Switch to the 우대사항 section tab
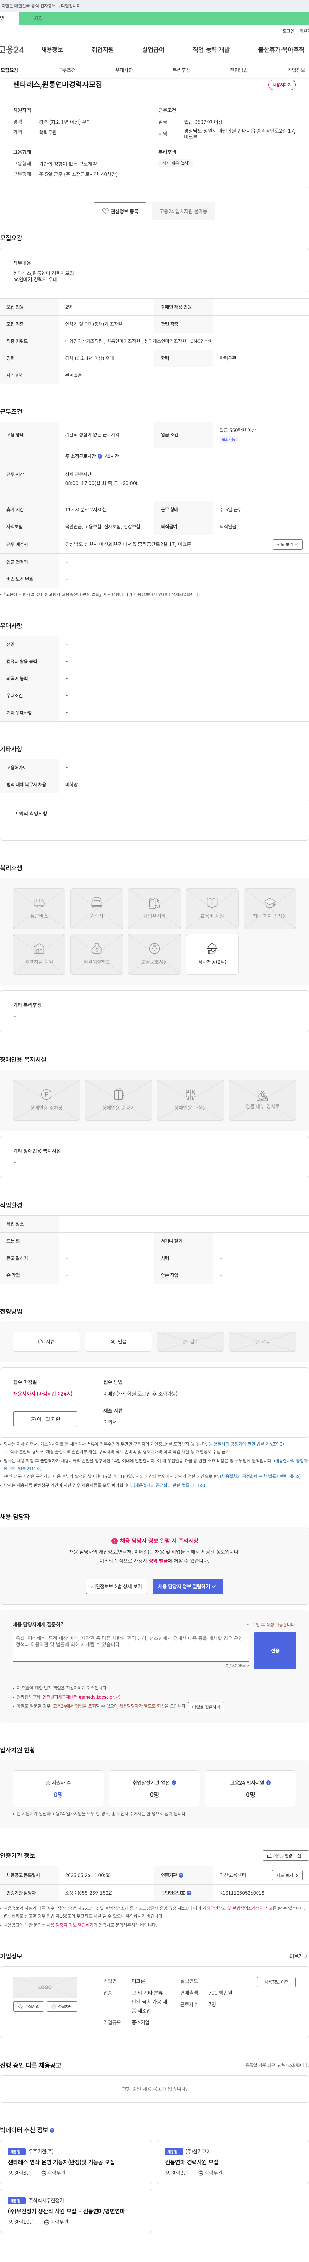The image size is (309, 2262). pyautogui.click(x=124, y=70)
